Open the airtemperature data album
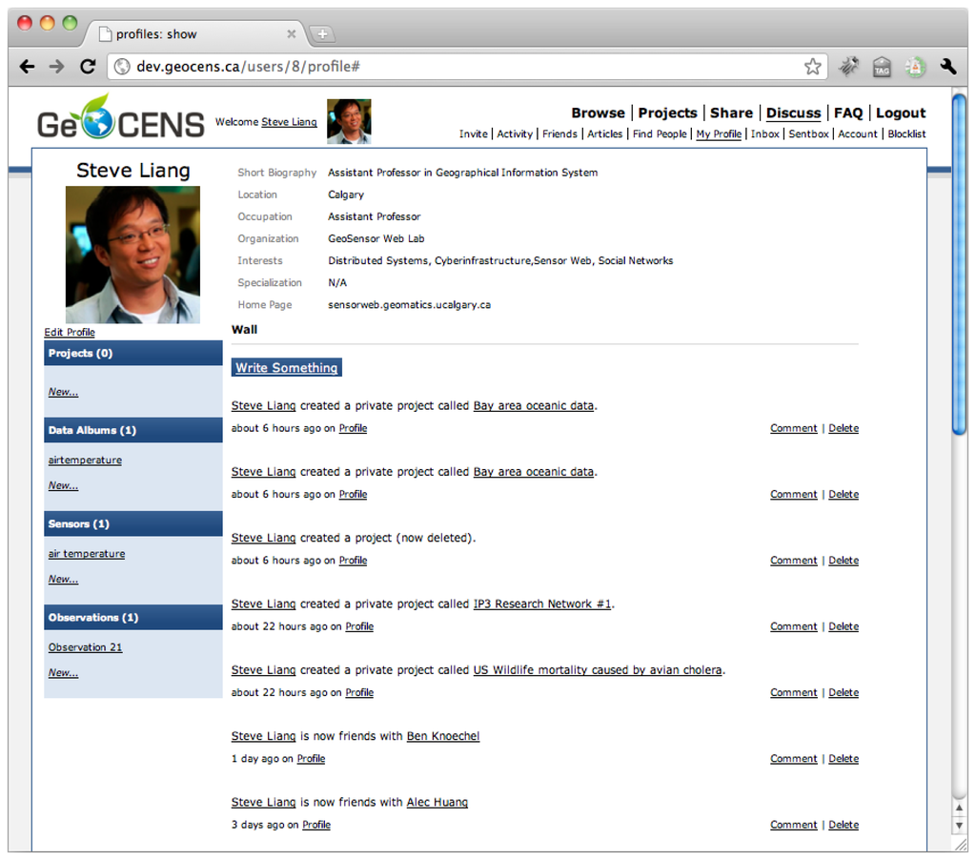The image size is (976, 860). point(85,461)
